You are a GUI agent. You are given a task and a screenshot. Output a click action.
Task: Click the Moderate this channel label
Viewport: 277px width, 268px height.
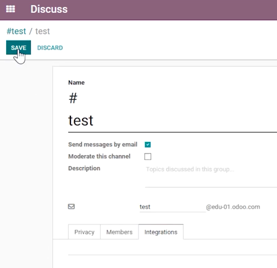pyautogui.click(x=99, y=157)
